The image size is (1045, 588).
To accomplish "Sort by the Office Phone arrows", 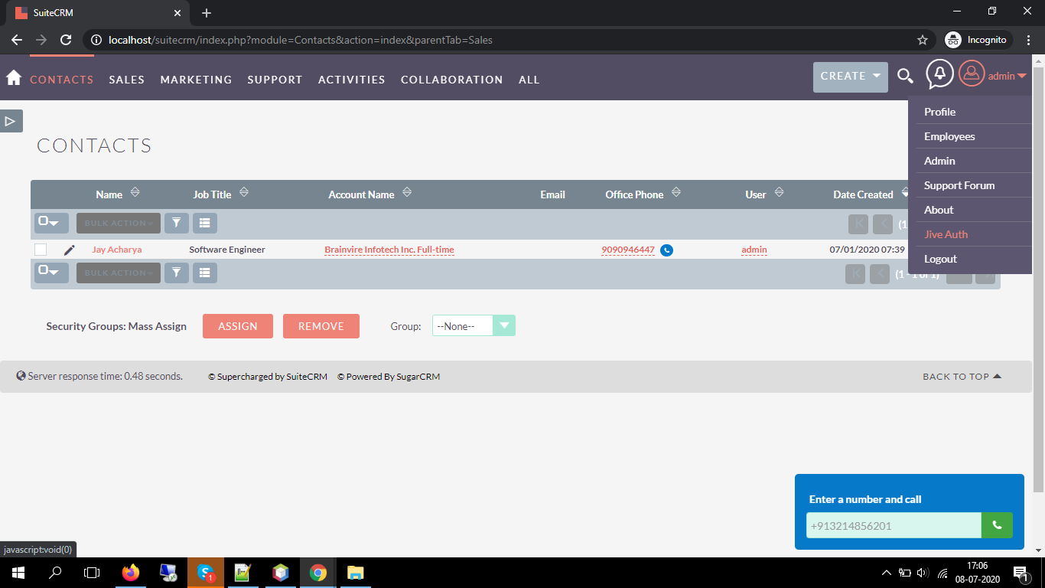I will point(676,193).
